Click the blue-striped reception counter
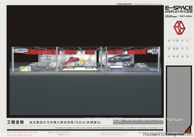194x137 pixels. click(116, 68)
